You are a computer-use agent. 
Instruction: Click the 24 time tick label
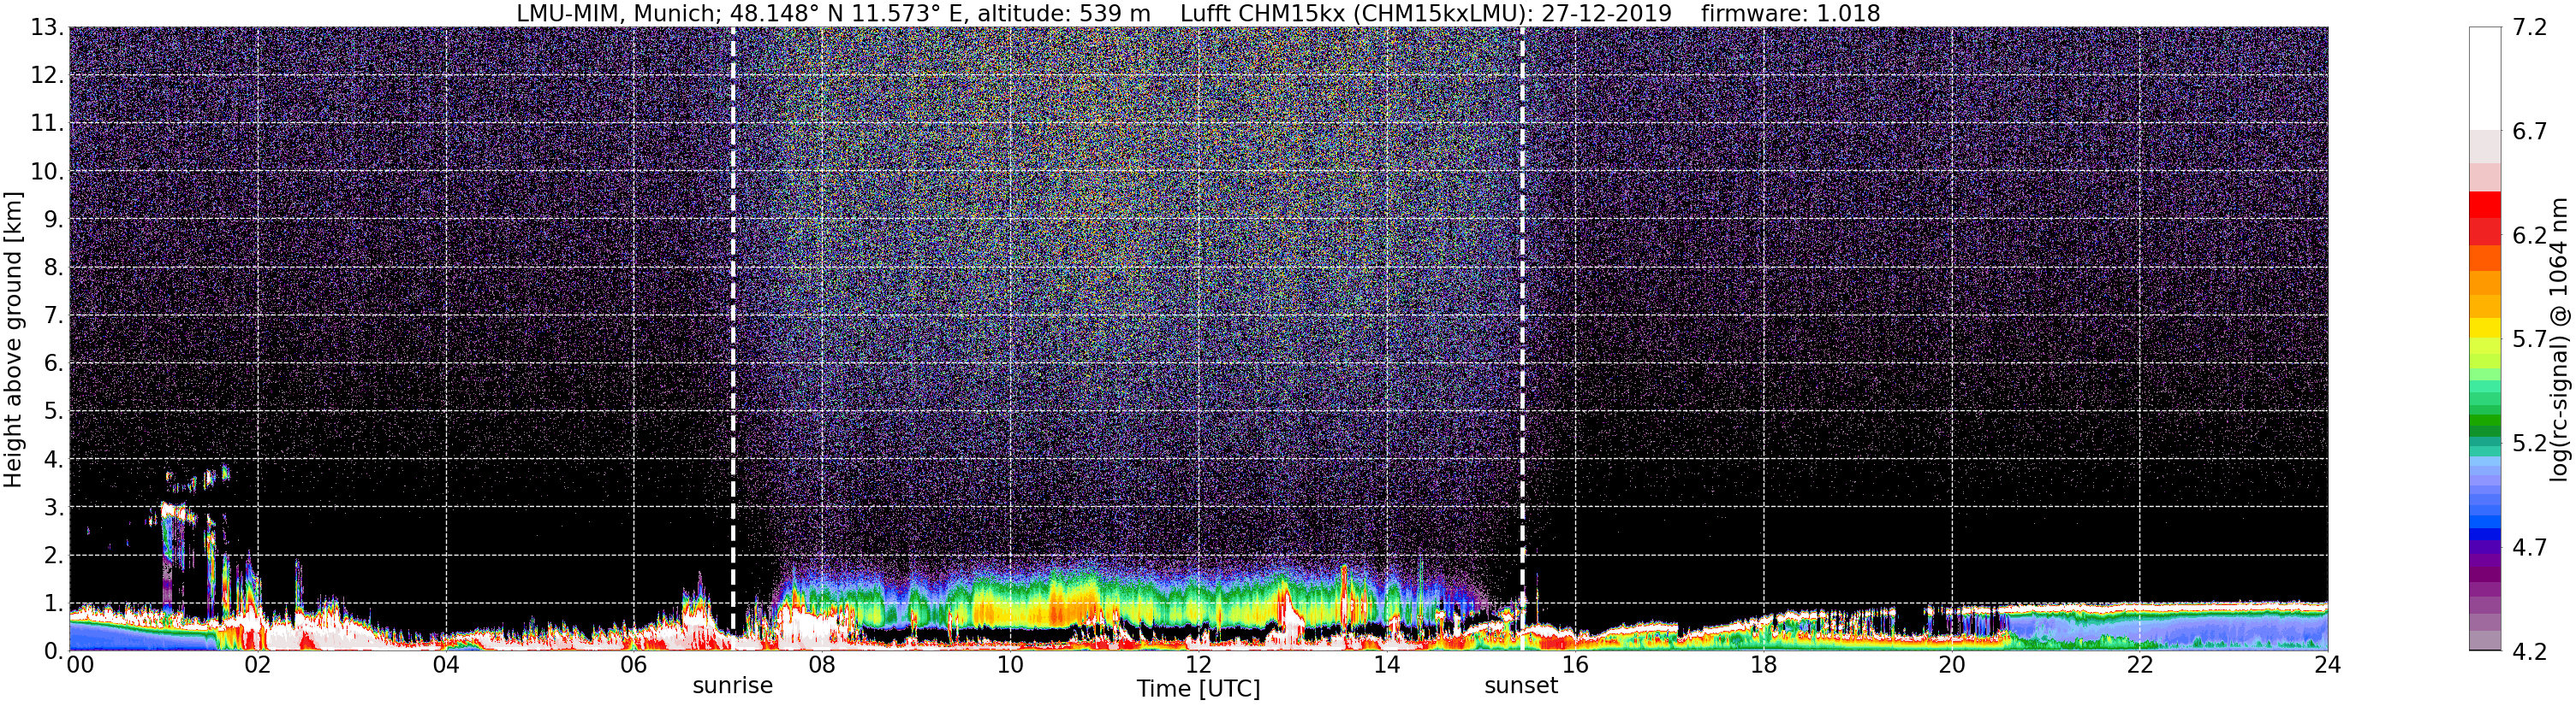coord(2327,665)
